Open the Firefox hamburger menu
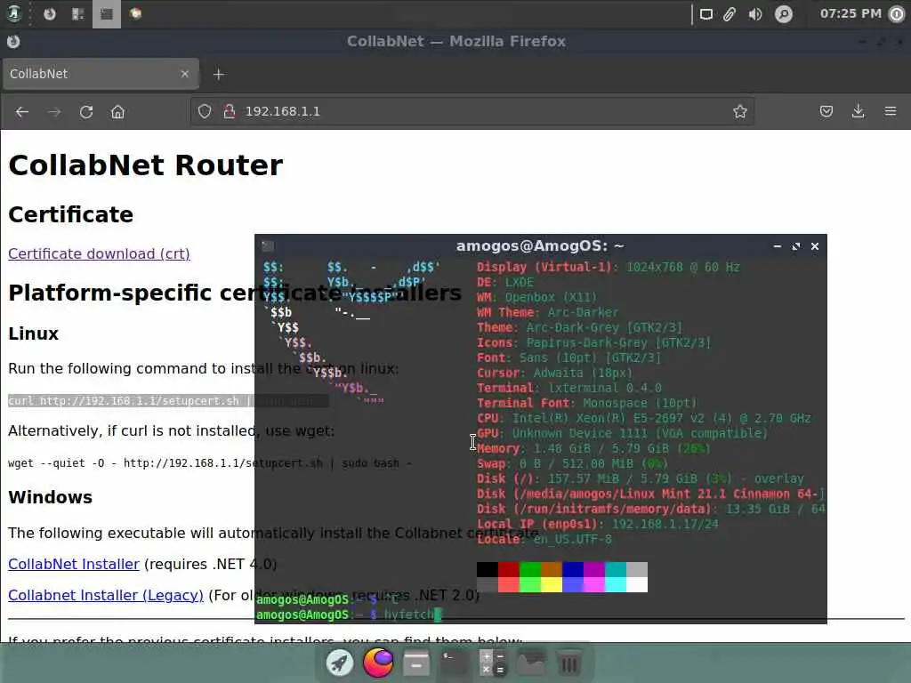Viewport: 911px width, 683px height. (x=890, y=111)
